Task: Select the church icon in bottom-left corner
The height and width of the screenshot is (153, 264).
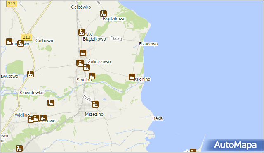Action: pyautogui.click(x=19, y=148)
